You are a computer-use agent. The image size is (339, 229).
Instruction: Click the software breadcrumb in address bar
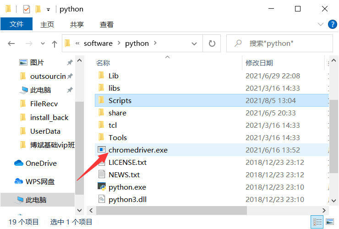point(98,44)
